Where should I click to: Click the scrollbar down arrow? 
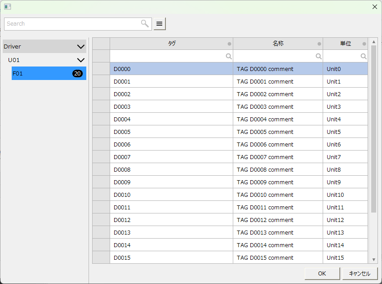click(x=373, y=259)
